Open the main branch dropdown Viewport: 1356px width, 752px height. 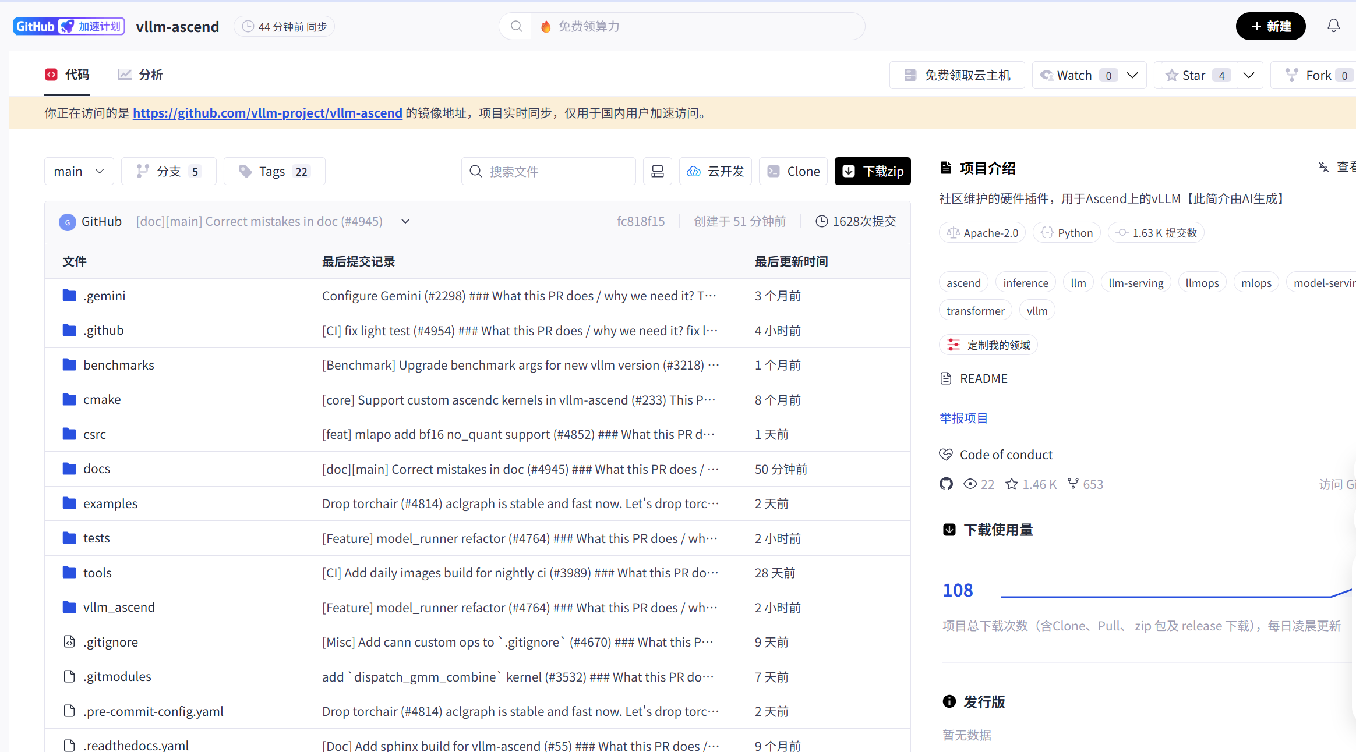click(x=79, y=171)
